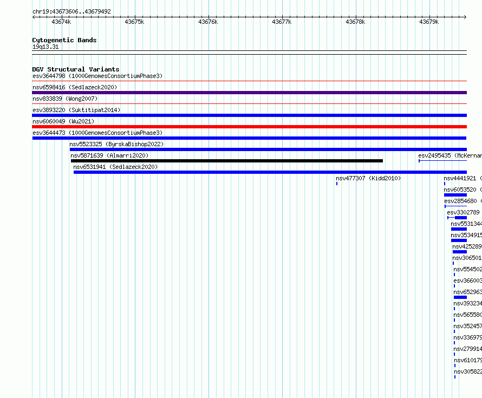Open the label starting nsv565580
The image size is (482, 398).
[x=467, y=315]
